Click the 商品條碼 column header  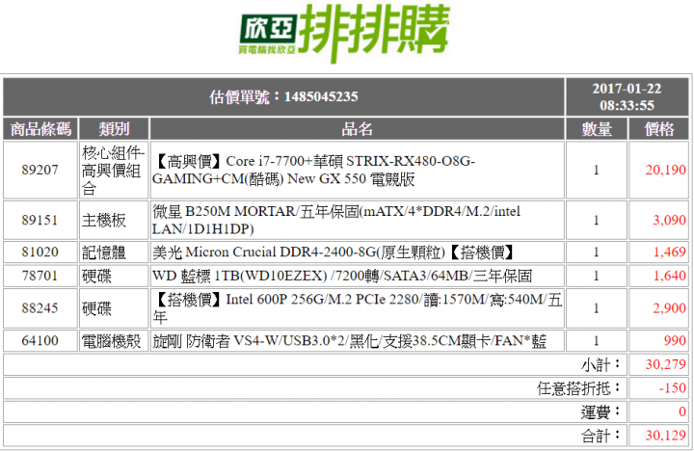[40, 129]
